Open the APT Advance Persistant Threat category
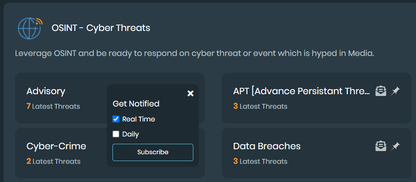416x182 pixels. 301,91
